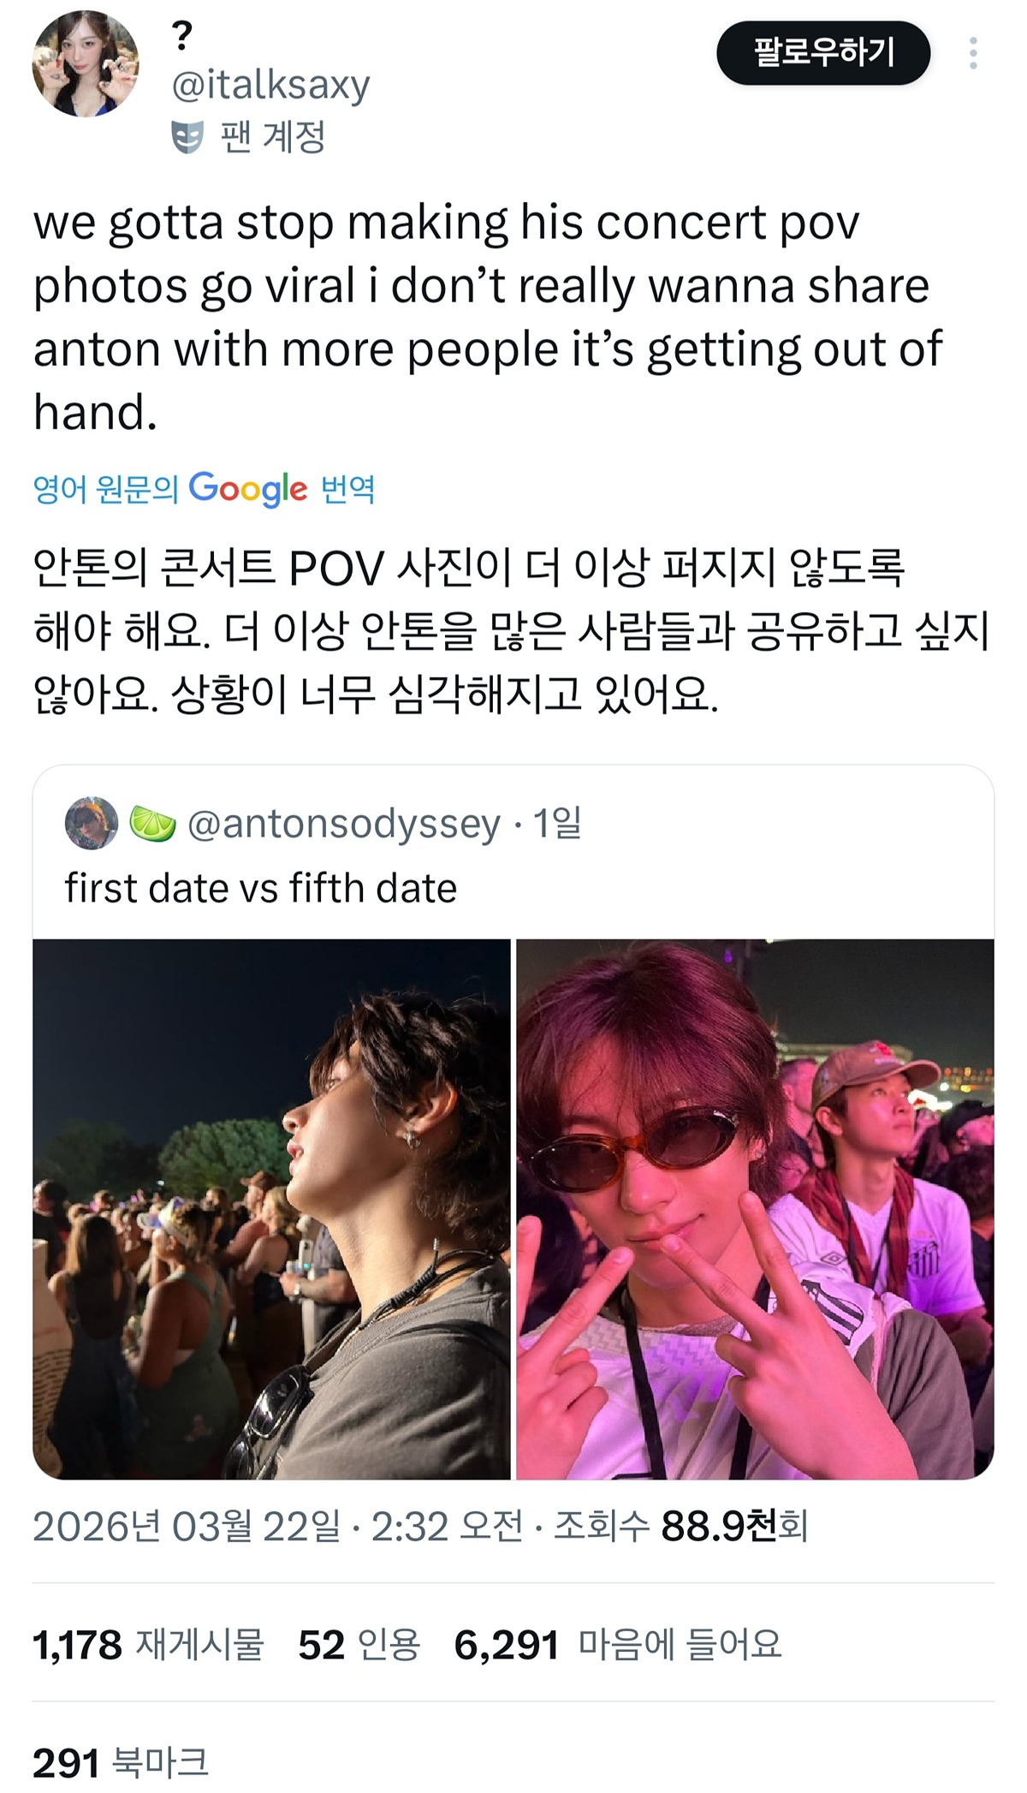Tap the 팬 계정 fan account label
1027x1793 pixels.
[x=273, y=137]
